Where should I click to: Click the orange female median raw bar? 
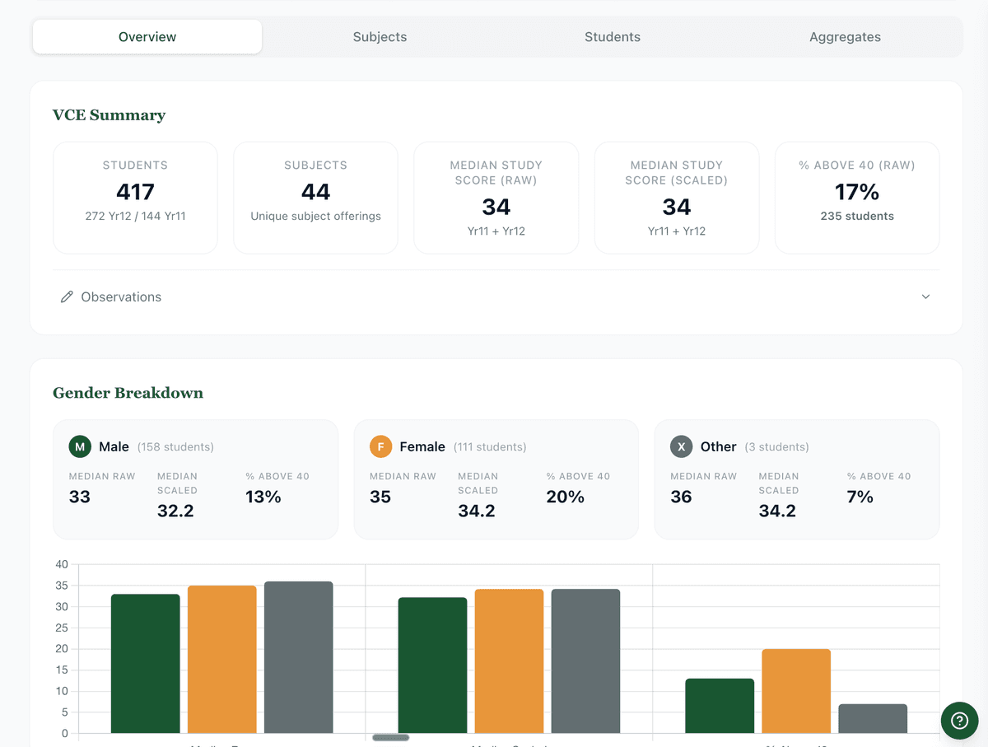[x=222, y=660]
